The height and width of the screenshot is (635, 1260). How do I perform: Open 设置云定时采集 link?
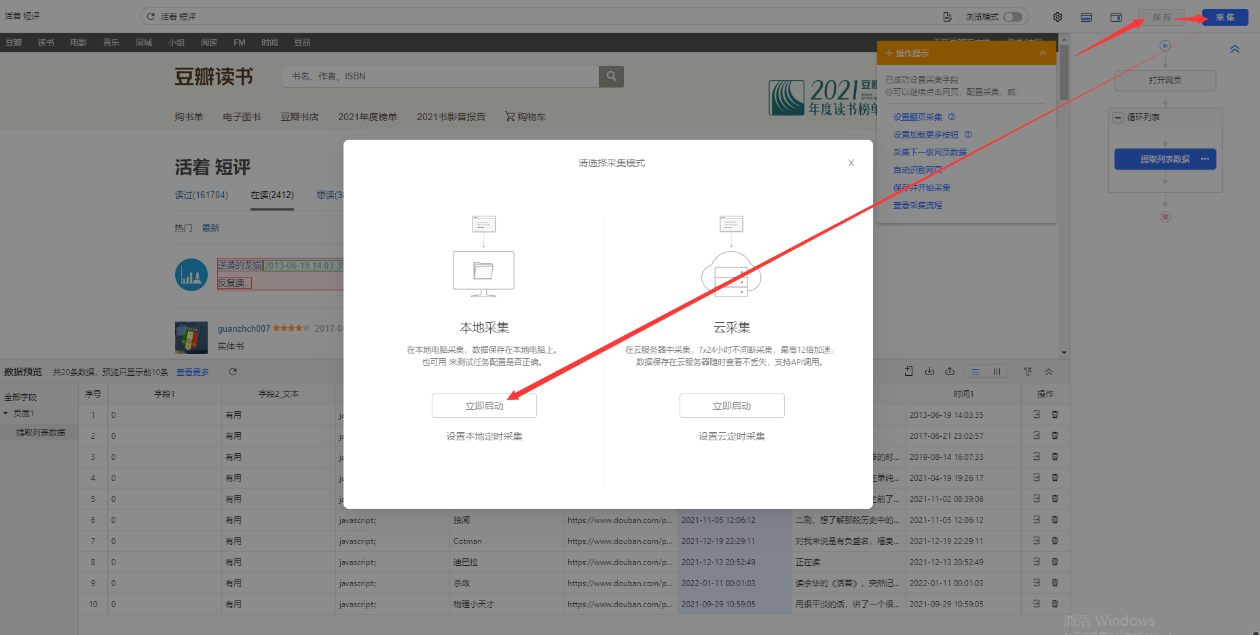click(x=732, y=436)
